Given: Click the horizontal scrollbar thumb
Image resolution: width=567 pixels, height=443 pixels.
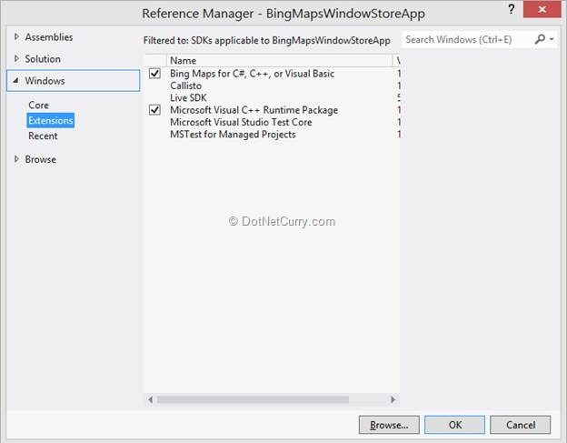Looking at the screenshot, I should coord(253,399).
